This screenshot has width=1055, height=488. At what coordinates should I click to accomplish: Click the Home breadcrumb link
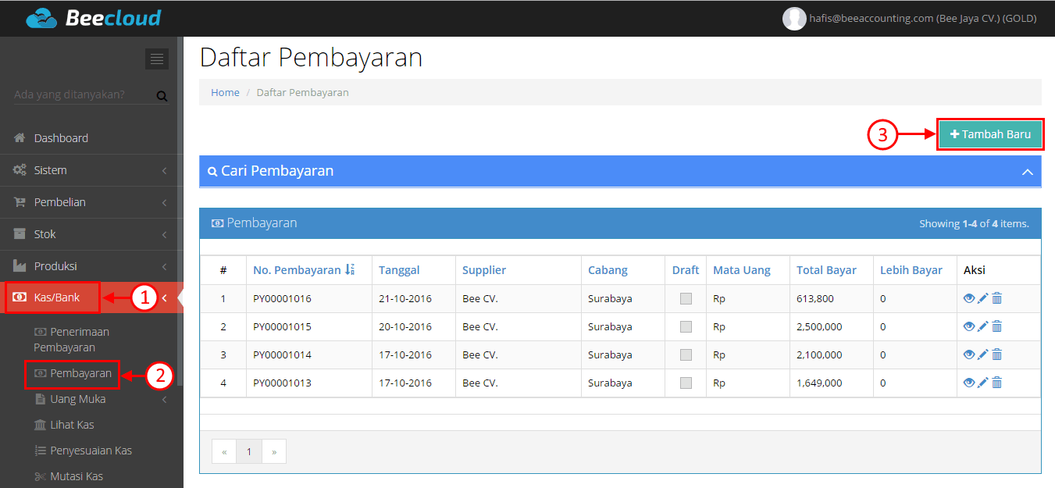point(225,92)
